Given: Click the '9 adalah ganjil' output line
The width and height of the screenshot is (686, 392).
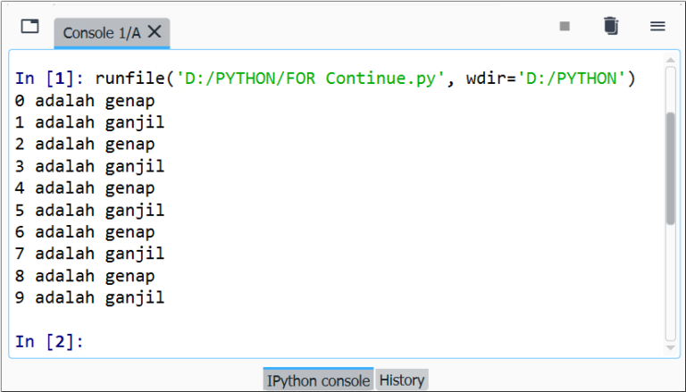Looking at the screenshot, I should click(x=89, y=298).
